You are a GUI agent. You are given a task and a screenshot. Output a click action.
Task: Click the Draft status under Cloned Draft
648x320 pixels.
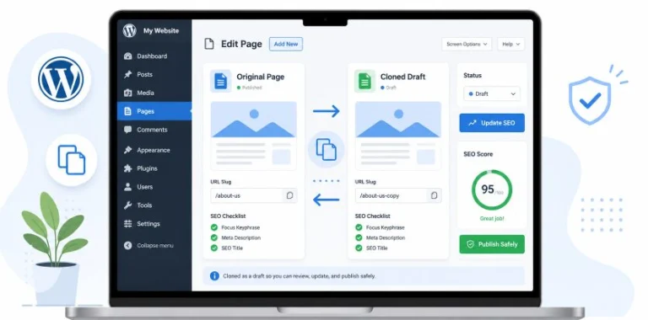(388, 88)
